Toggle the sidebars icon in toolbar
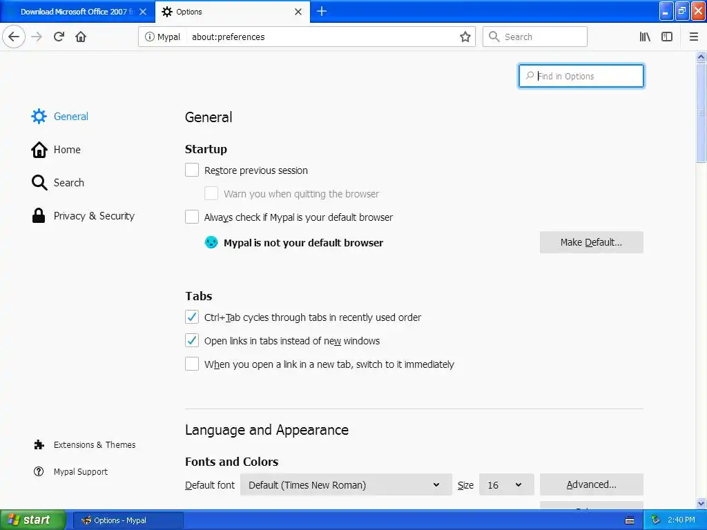707x530 pixels. [x=667, y=37]
